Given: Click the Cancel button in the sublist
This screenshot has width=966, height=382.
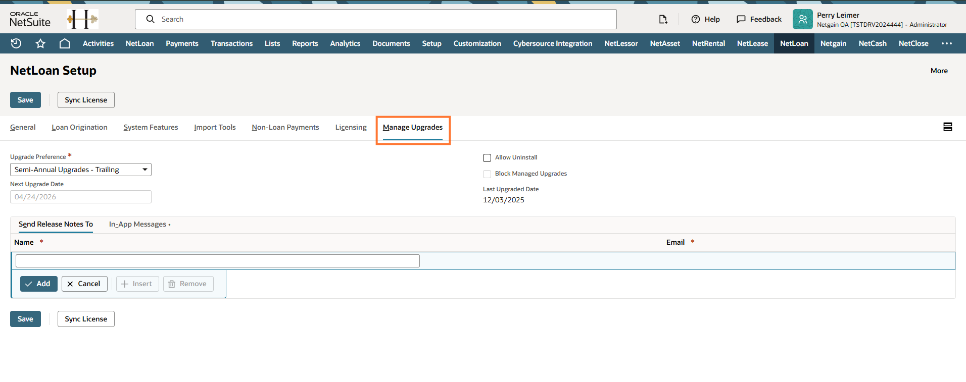Looking at the screenshot, I should click(84, 284).
